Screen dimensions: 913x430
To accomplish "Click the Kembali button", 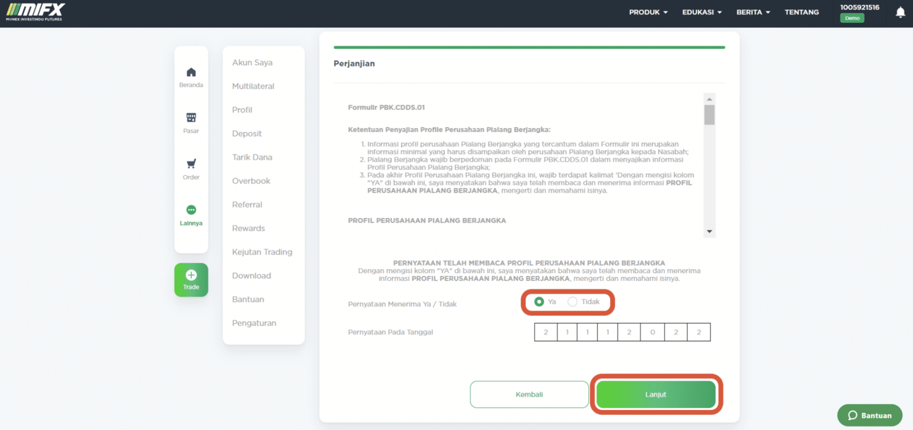I will pos(529,395).
